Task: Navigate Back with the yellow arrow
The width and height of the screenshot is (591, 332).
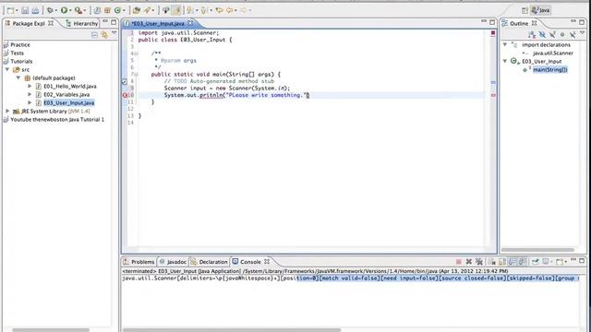Action: click(x=229, y=10)
